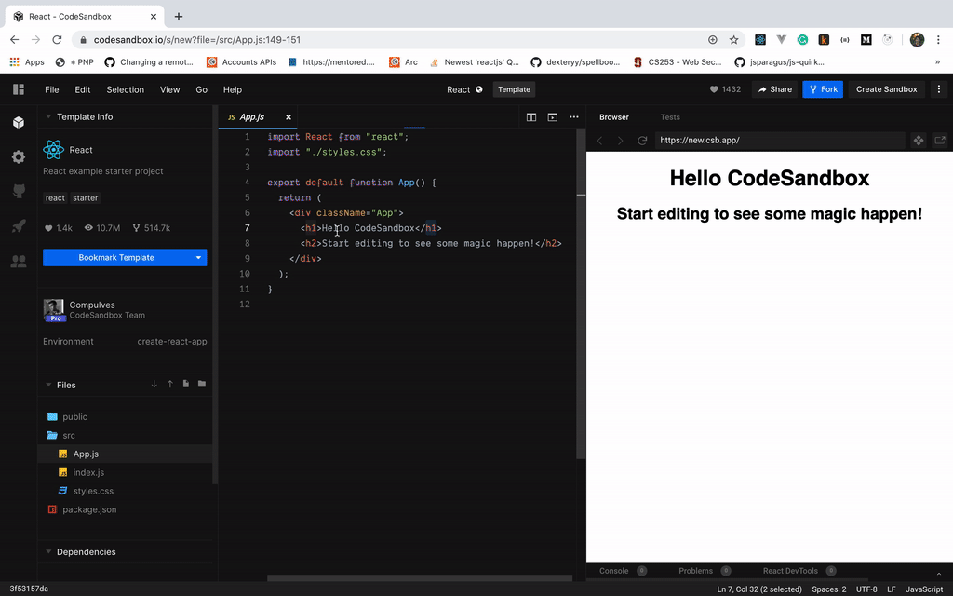This screenshot has height=596, width=953.
Task: Click the preview layout icon beside URL bar
Action: (919, 141)
